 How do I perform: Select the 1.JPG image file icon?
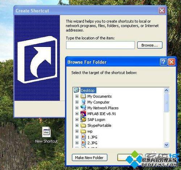[x=83, y=137]
